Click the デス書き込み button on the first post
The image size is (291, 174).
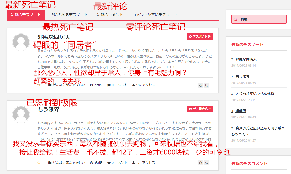coord(200,36)
